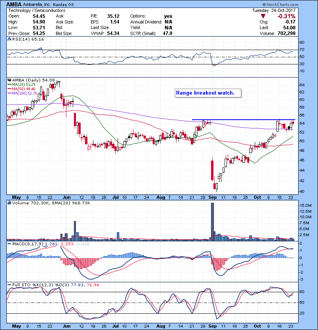
Task: Click the volume bars icon beside Volume 702.30K
Action: pyautogui.click(x=9, y=203)
